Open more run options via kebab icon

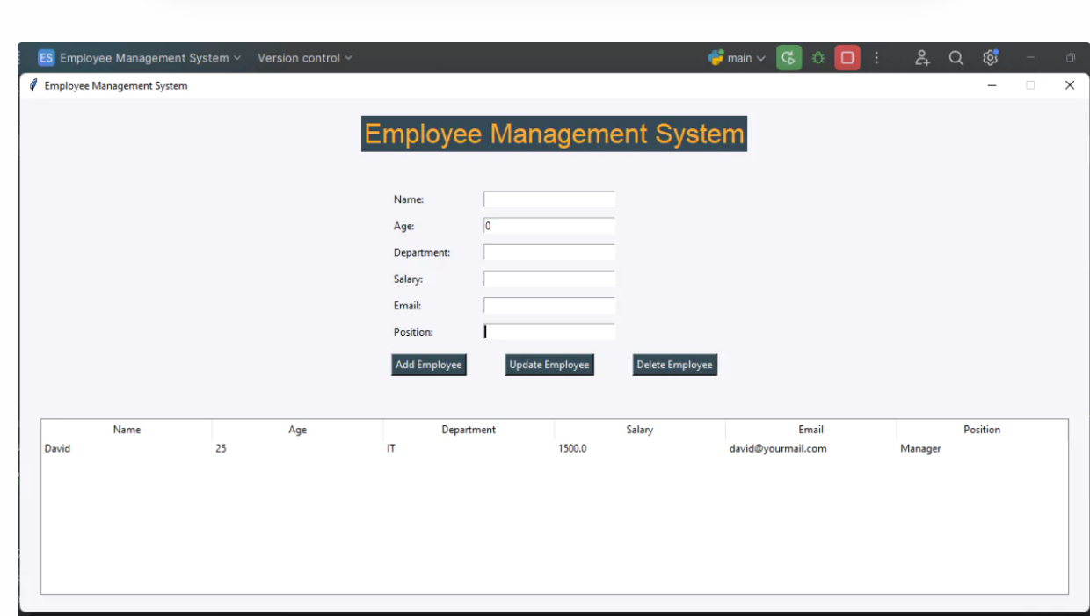[x=876, y=57]
